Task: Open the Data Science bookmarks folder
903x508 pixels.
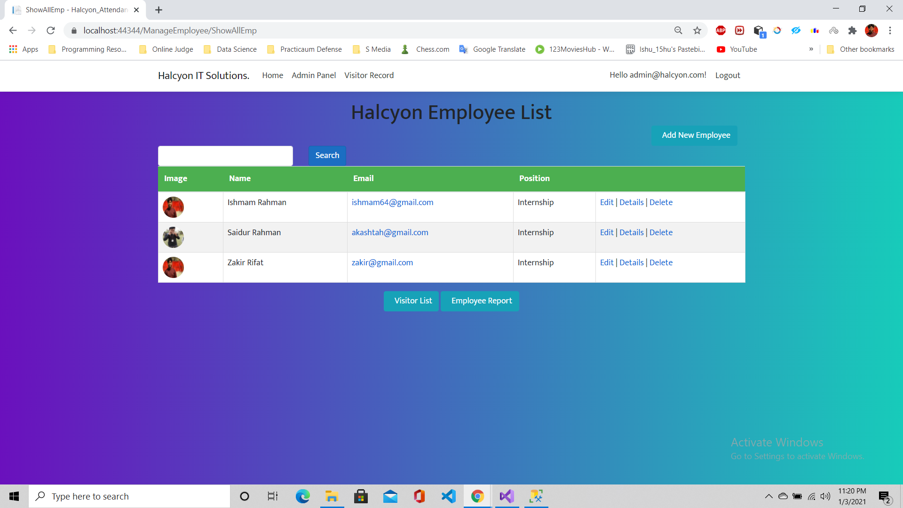Action: [x=230, y=49]
